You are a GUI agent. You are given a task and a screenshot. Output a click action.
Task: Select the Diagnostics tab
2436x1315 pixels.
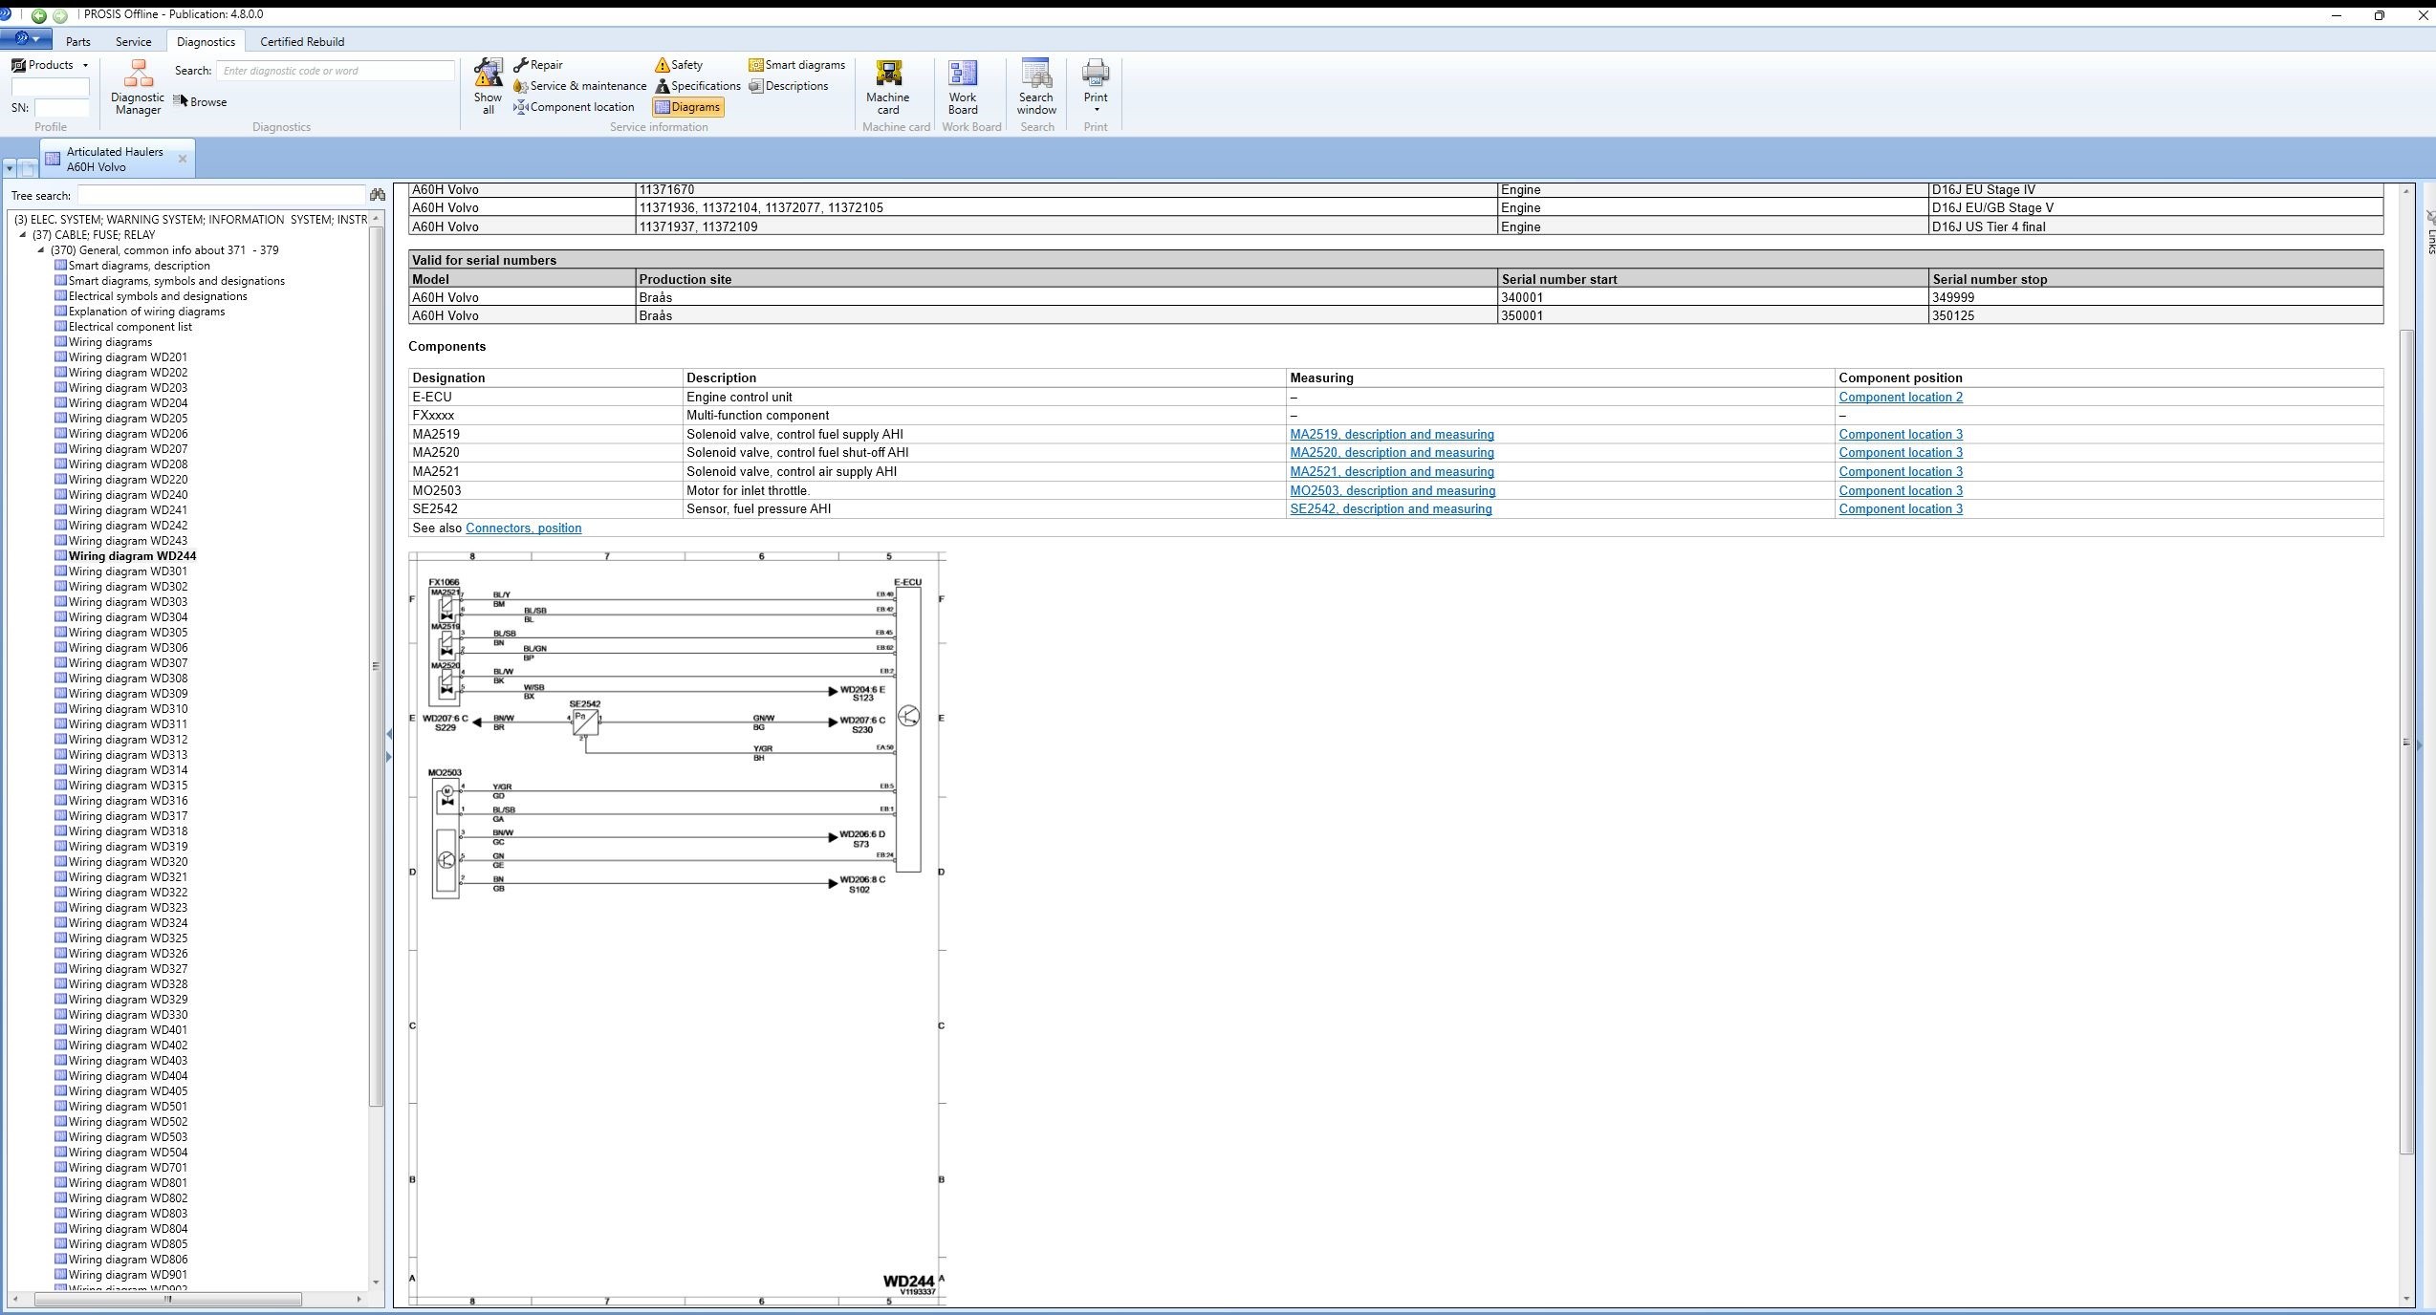206,42
